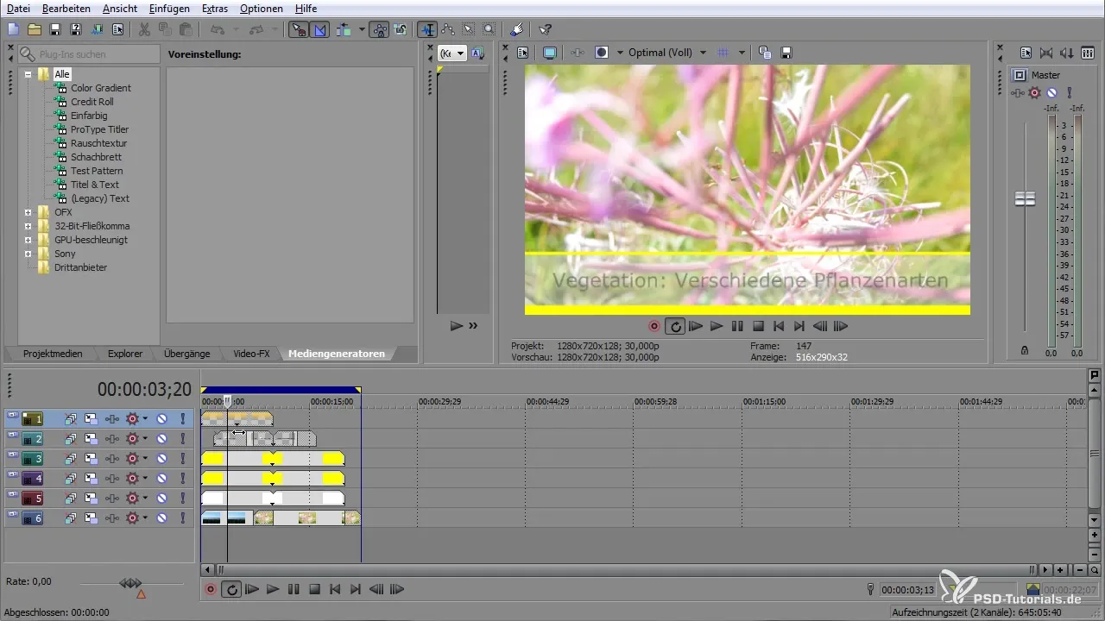
Task: Click the Render As toolbar icon
Action: (x=97, y=29)
